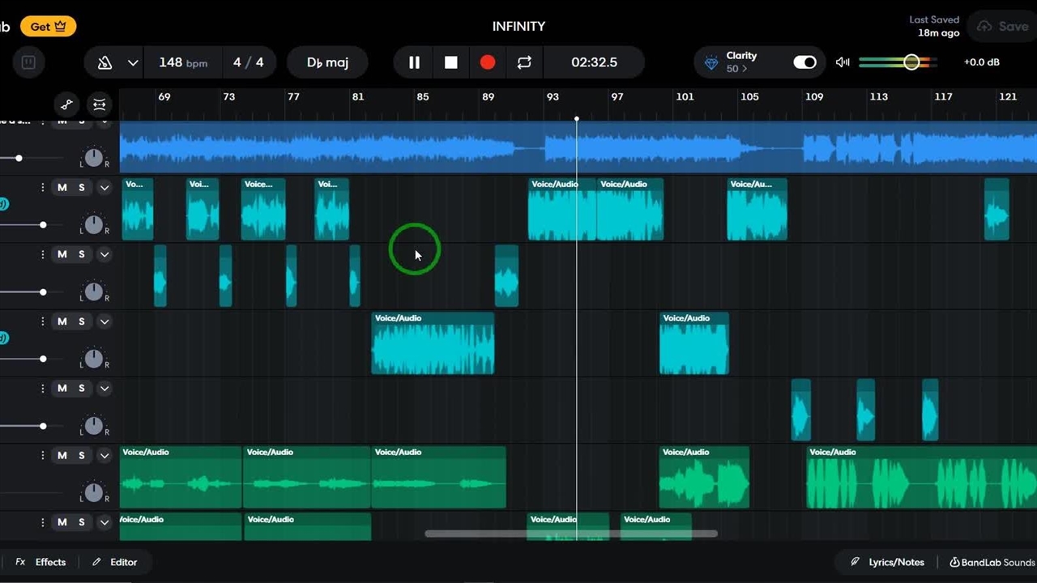Start recording with the red record button
The height and width of the screenshot is (583, 1037).
click(x=488, y=62)
